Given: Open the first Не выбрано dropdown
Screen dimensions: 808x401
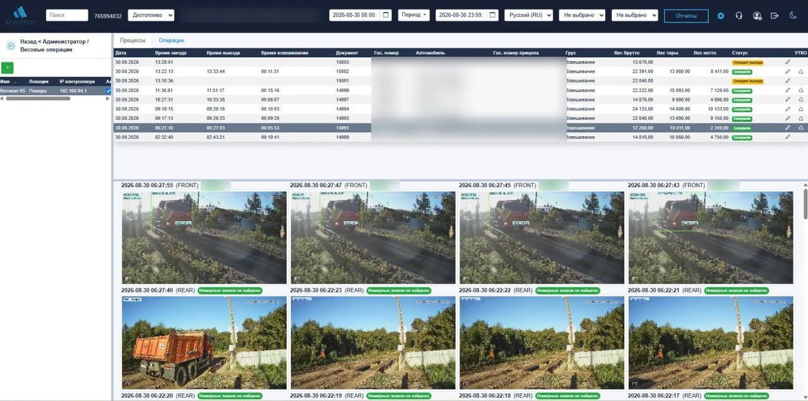Looking at the screenshot, I should [582, 15].
